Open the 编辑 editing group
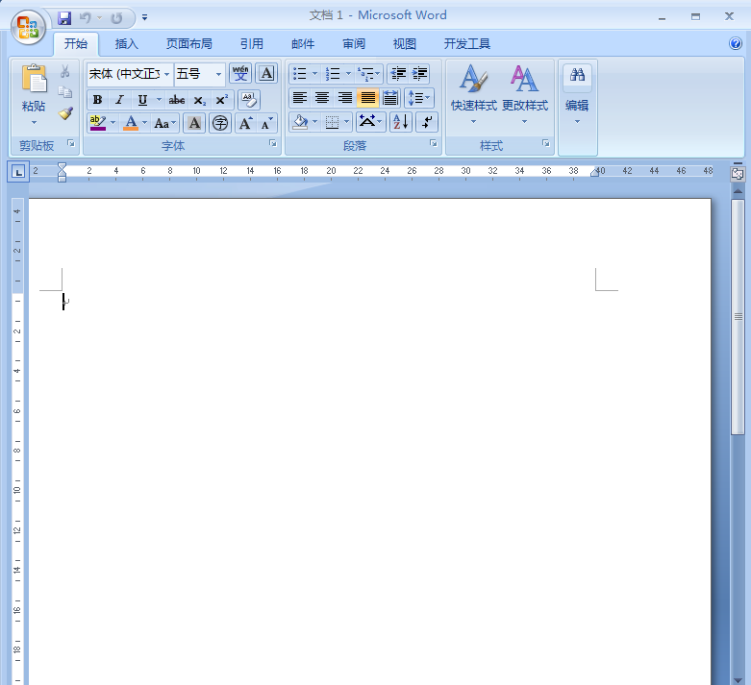The image size is (751, 685). pyautogui.click(x=577, y=106)
